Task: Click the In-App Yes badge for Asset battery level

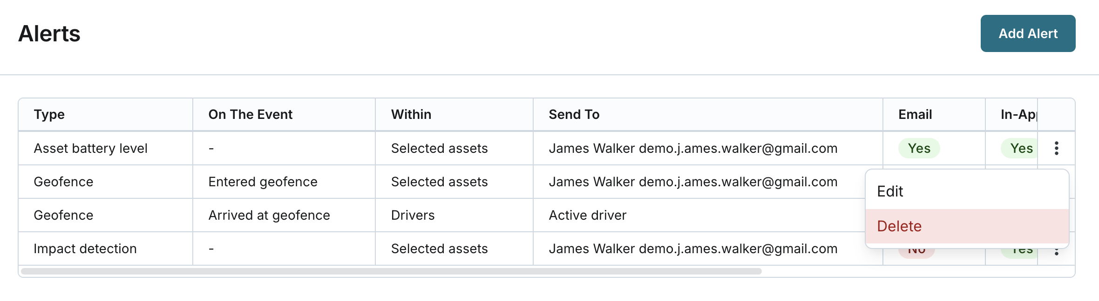Action: [1021, 148]
